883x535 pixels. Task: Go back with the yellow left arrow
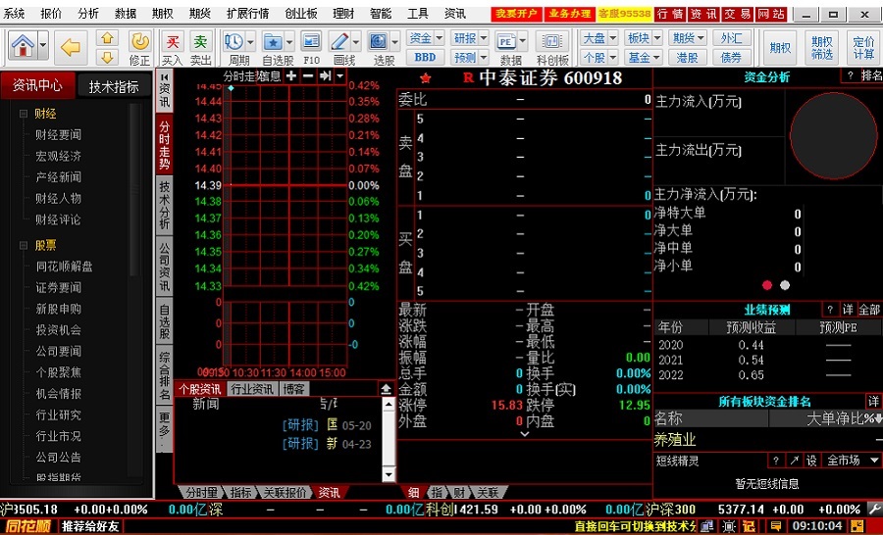click(x=71, y=47)
